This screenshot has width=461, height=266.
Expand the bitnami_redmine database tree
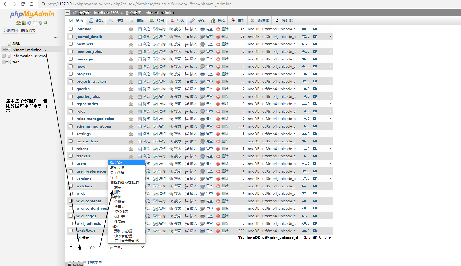(4, 50)
